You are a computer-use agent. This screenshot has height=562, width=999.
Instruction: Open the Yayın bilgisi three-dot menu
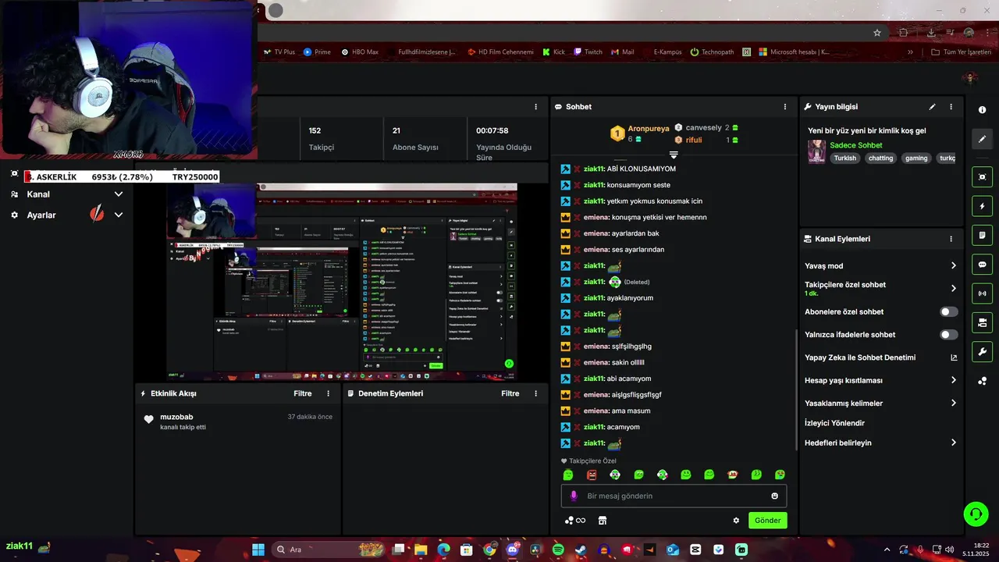[951, 107]
